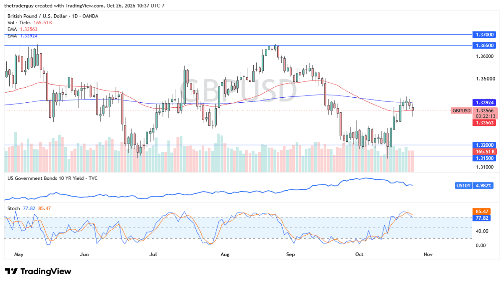Click the orange 85.47 stochastic axis label

[481, 213]
